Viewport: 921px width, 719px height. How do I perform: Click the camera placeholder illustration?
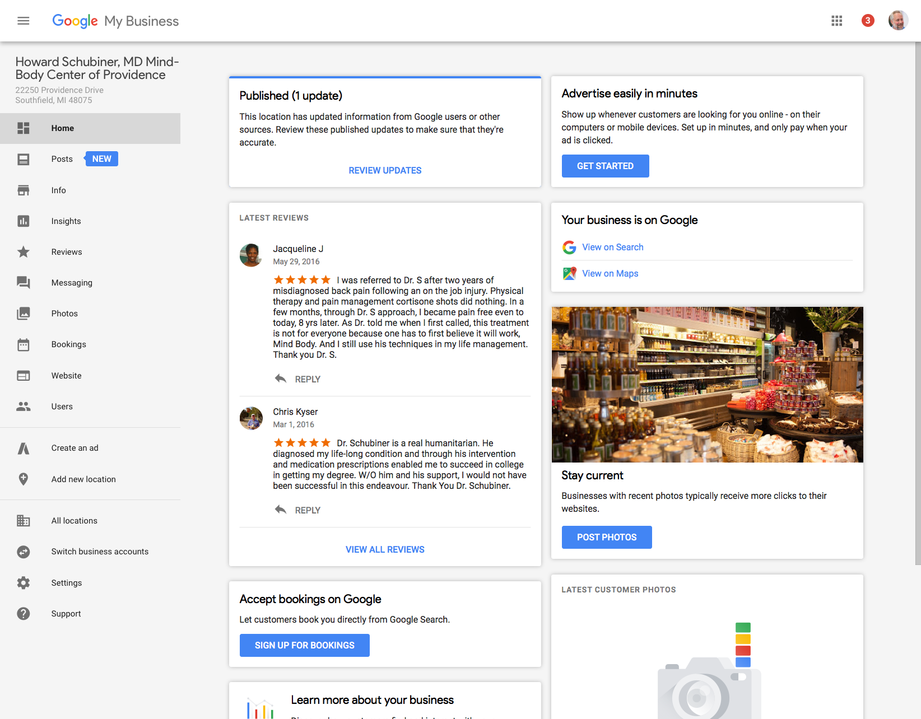point(709,672)
